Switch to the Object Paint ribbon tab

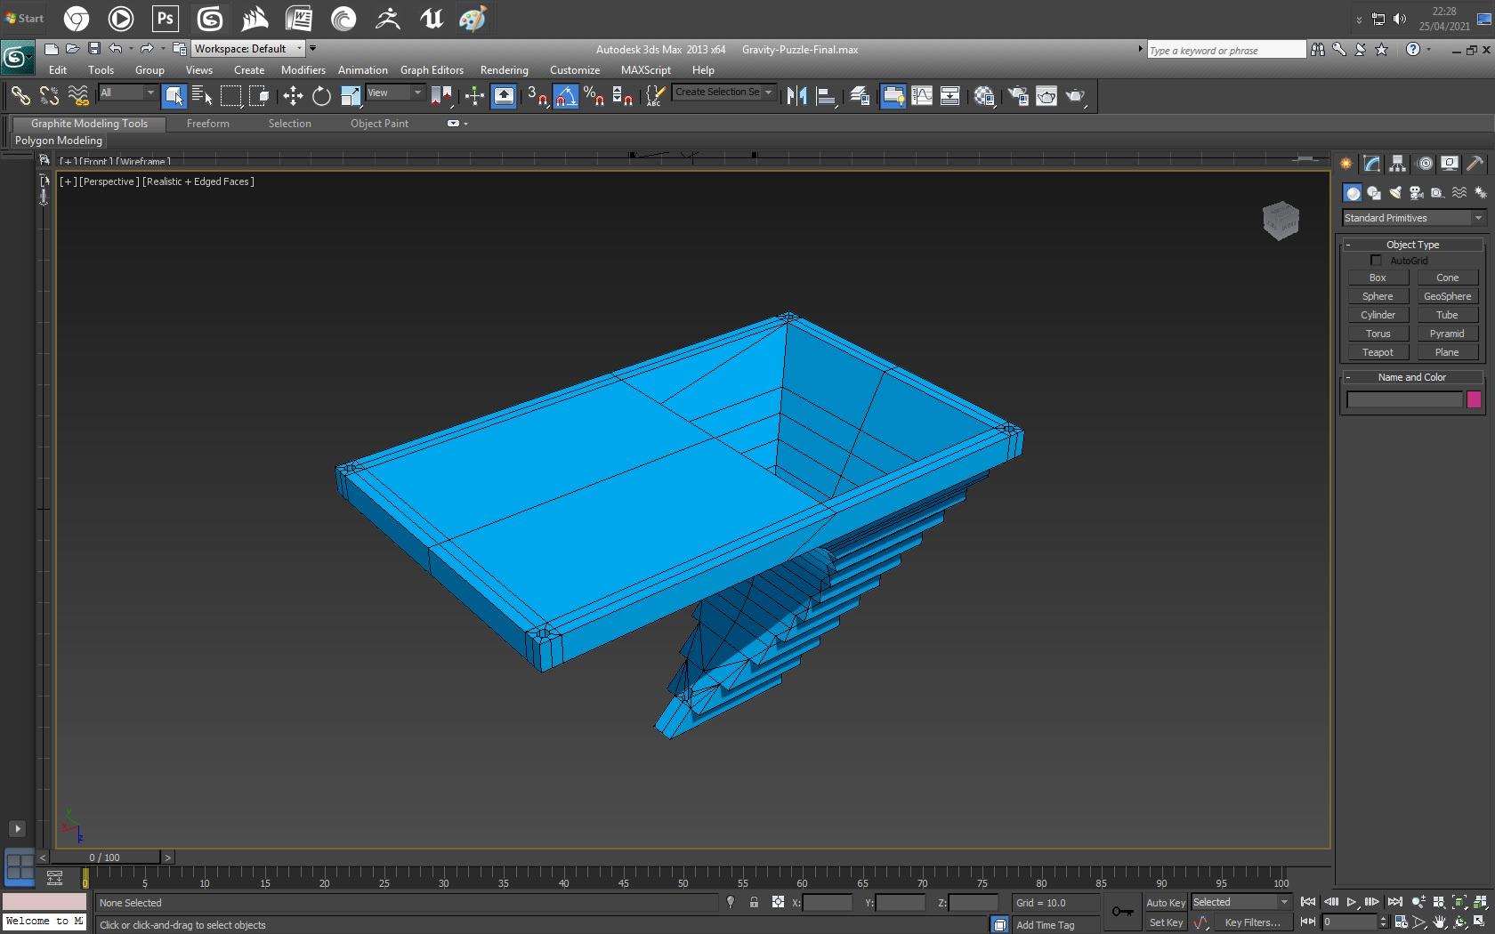[x=379, y=124]
